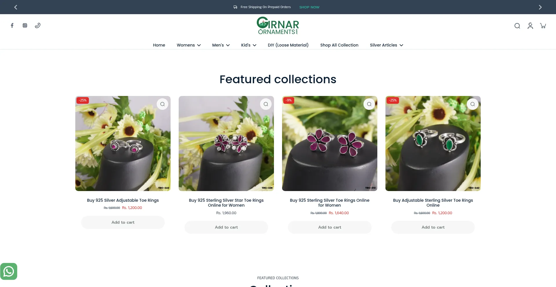Image resolution: width=556 pixels, height=287 pixels.
Task: Expand the Men's dropdown menu
Action: click(x=221, y=45)
